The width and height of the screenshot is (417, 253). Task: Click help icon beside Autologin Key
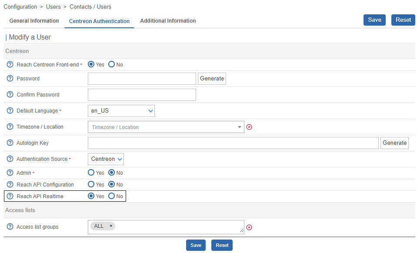click(10, 143)
